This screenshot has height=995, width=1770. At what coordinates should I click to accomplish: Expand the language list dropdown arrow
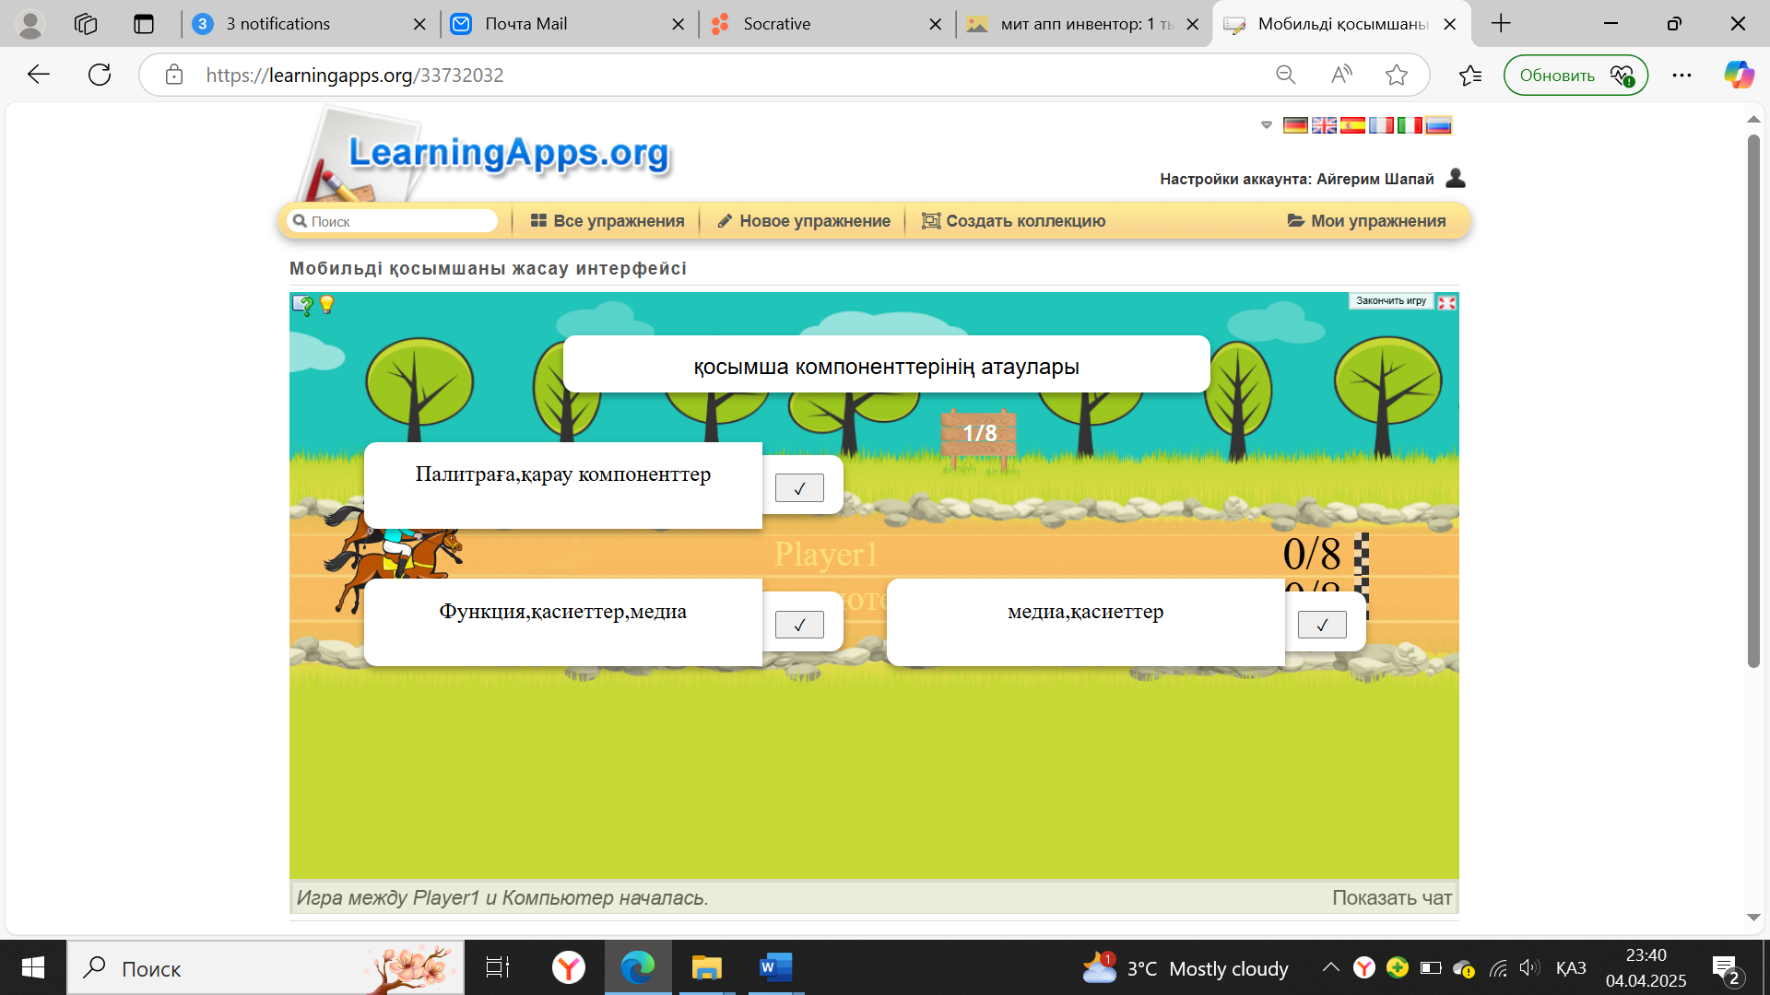1267,125
